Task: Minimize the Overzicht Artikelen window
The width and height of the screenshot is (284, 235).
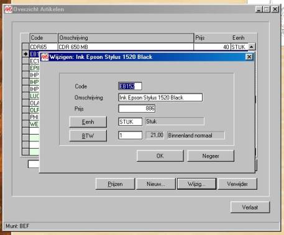Action: tap(259, 9)
